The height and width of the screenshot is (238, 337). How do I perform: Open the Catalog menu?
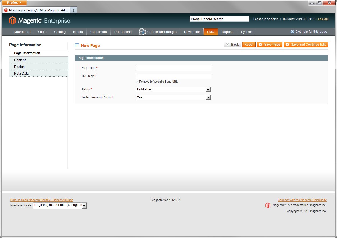60,32
